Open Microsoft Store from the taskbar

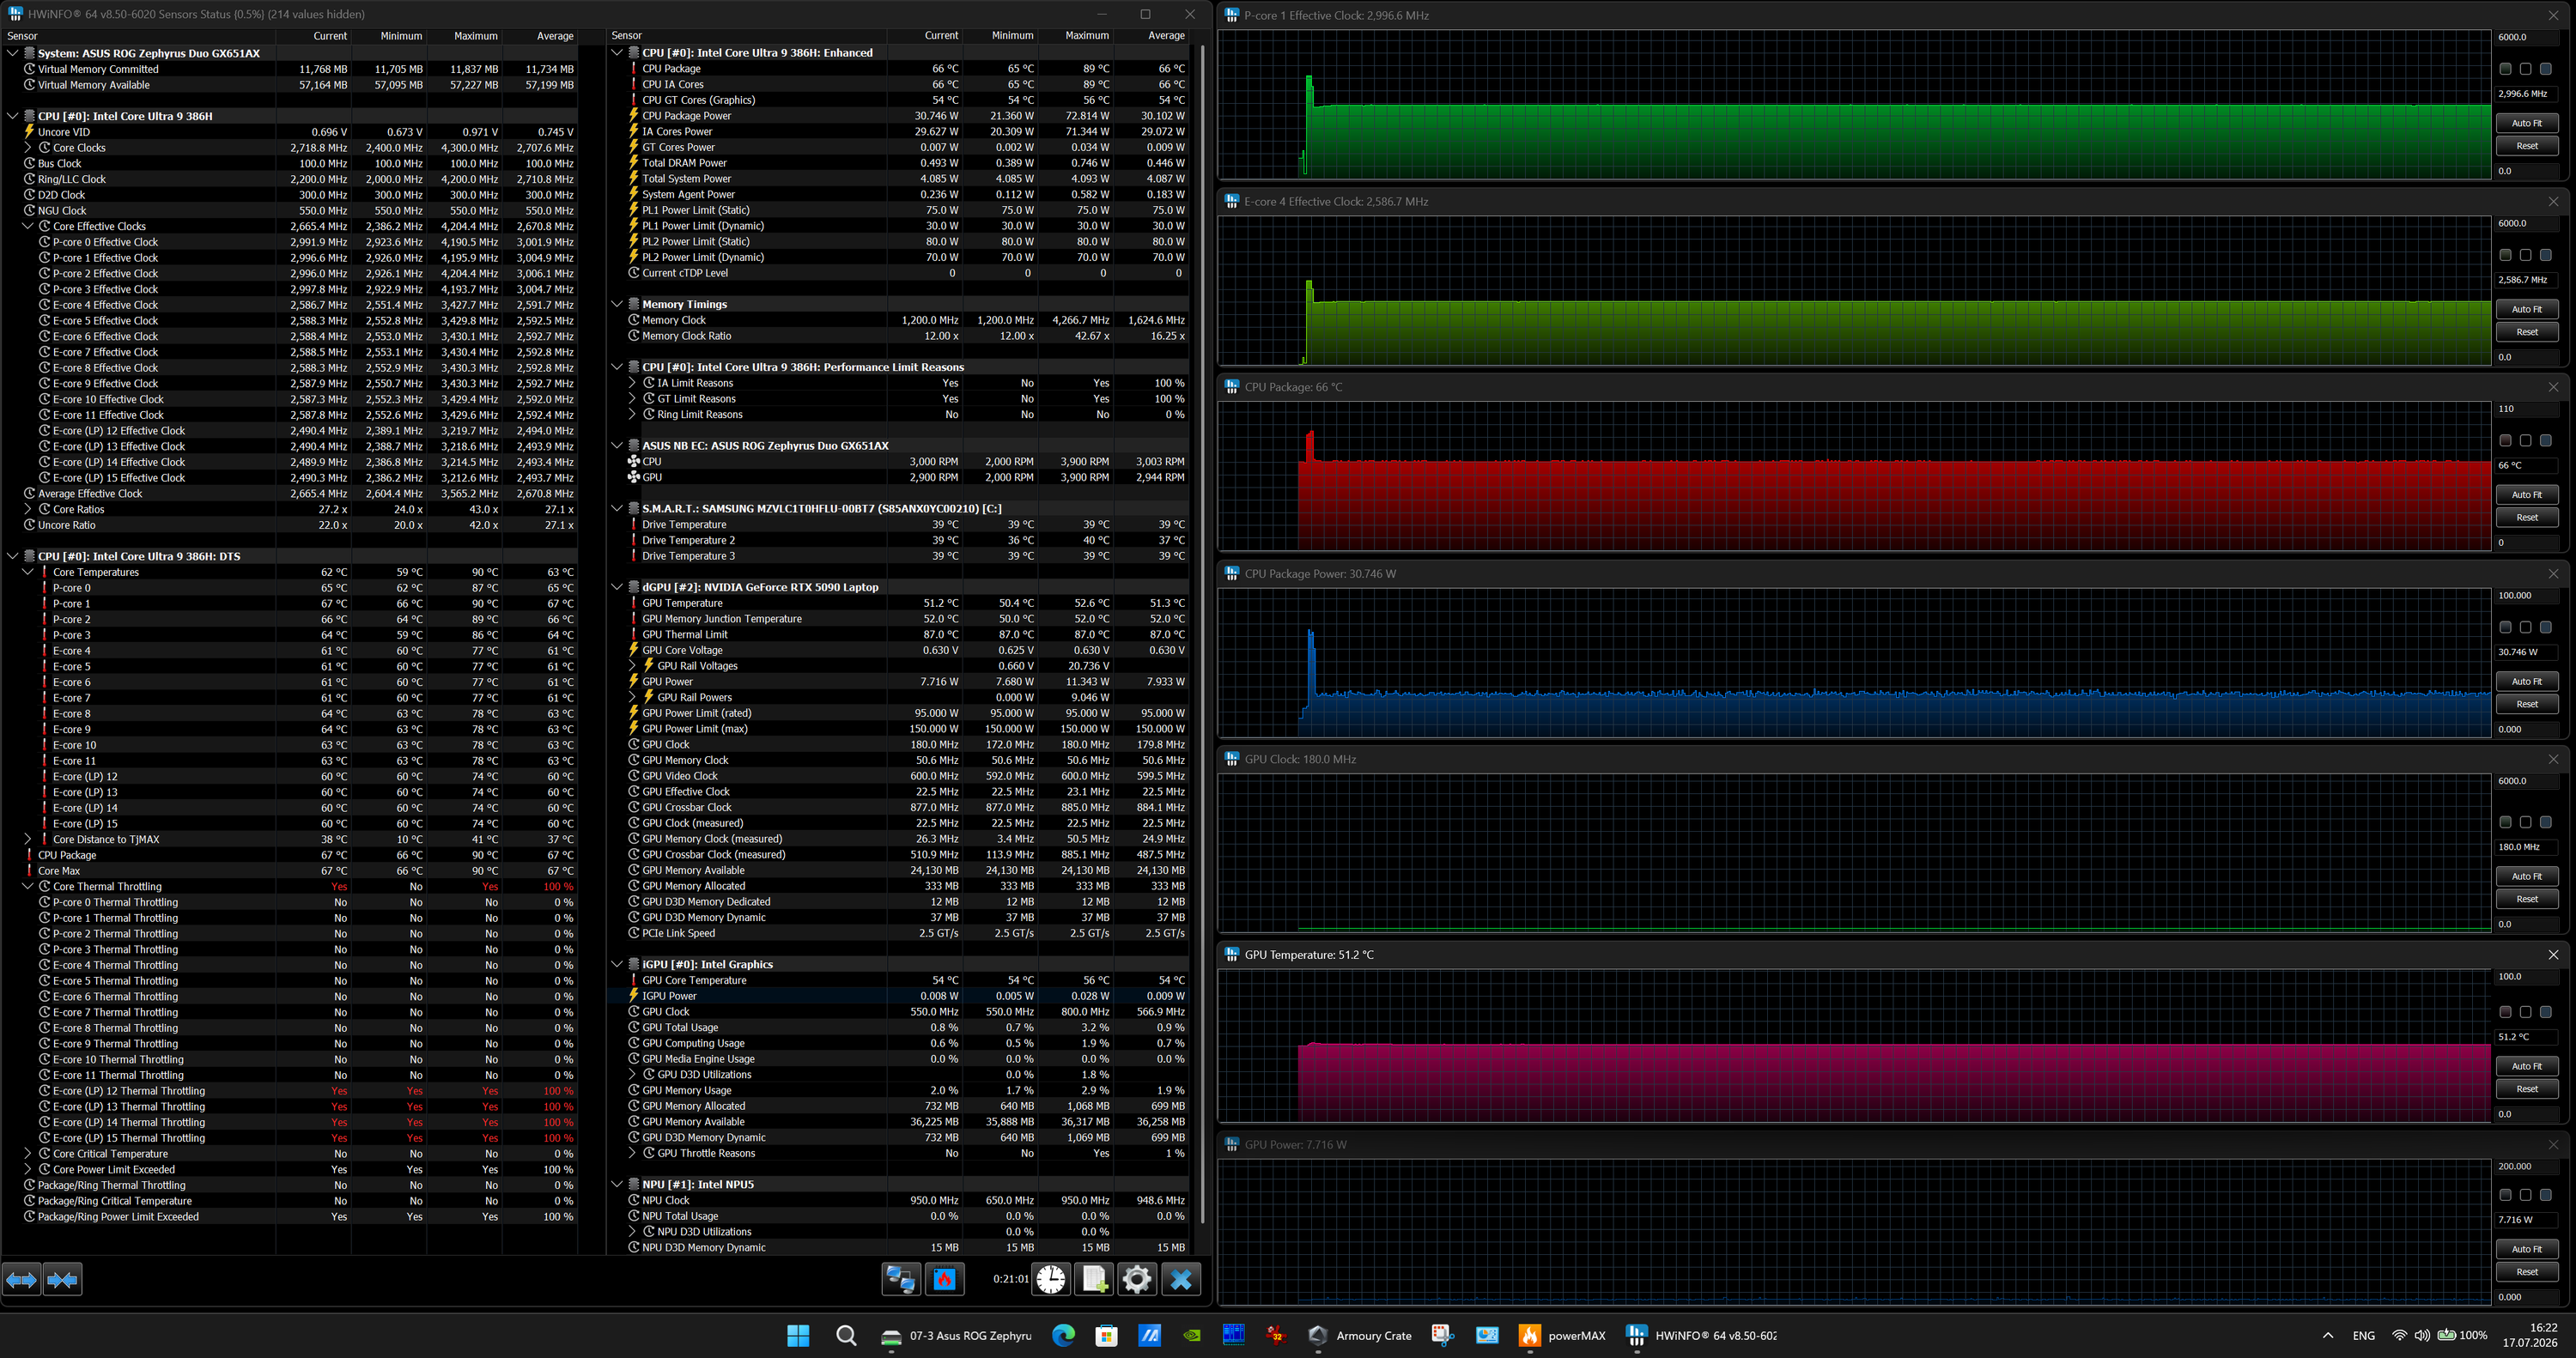pos(1106,1336)
